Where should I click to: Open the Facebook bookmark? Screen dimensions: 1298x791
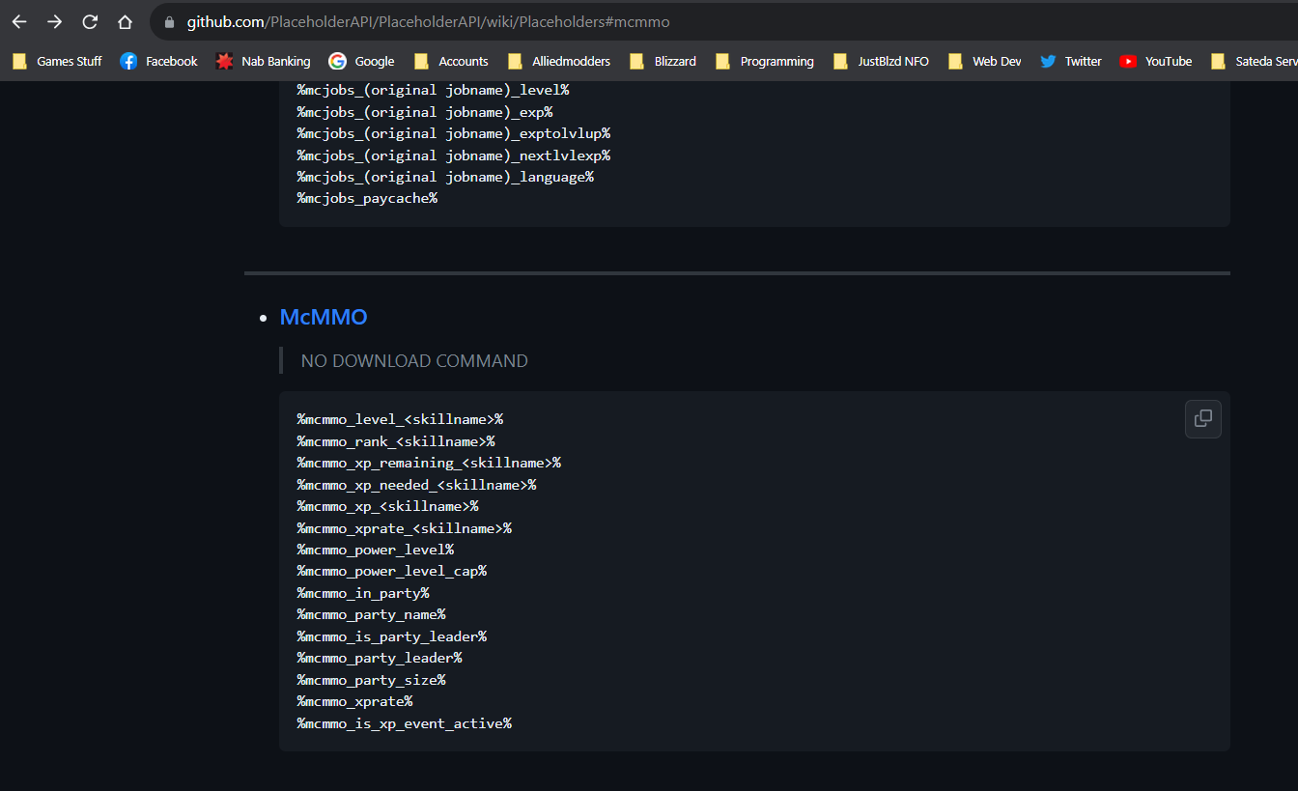click(158, 61)
